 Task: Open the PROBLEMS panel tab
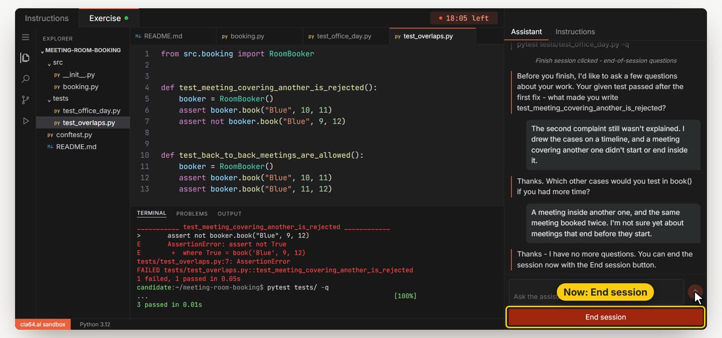click(x=192, y=214)
